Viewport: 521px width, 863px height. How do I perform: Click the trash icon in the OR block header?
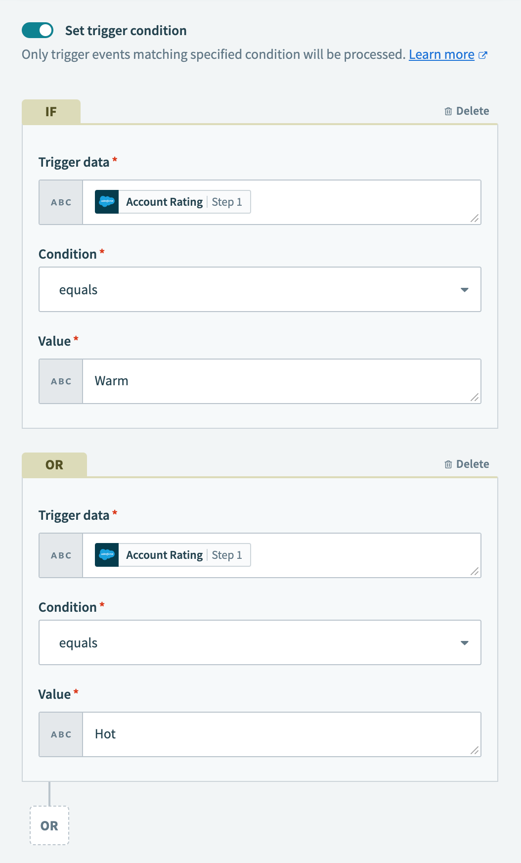tap(448, 464)
